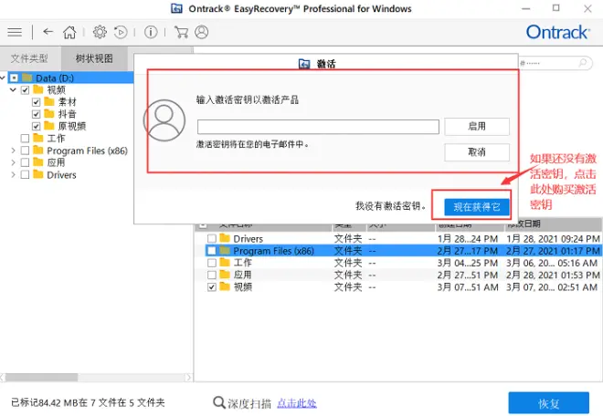Screen dimensions: 603x416
Task: Click the resume recovery icon
Action: click(121, 32)
